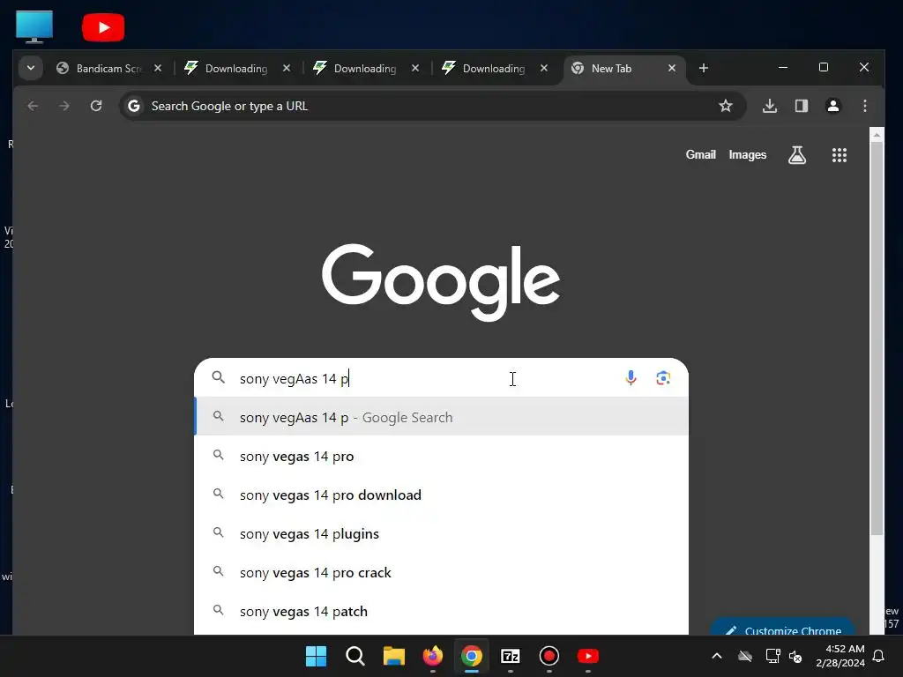Go forward with the forward arrow
This screenshot has height=677, width=903.
pos(64,106)
